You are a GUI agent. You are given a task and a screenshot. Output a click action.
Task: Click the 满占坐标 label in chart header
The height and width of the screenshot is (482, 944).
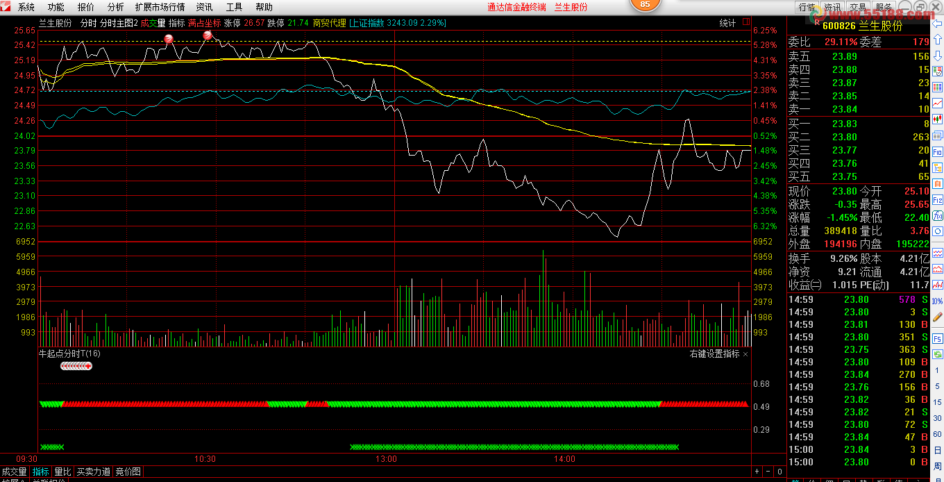click(x=204, y=23)
